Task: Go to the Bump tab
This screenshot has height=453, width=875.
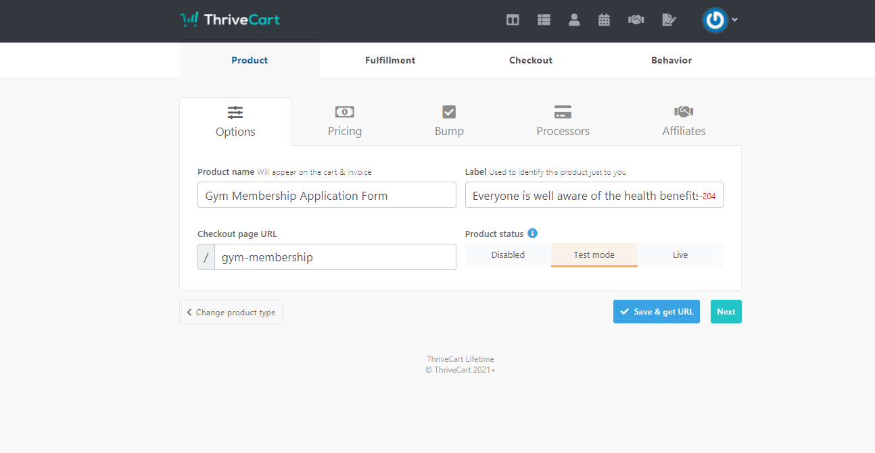Action: [449, 122]
